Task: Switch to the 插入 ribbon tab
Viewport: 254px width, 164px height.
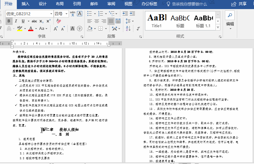Action: click(x=26, y=4)
